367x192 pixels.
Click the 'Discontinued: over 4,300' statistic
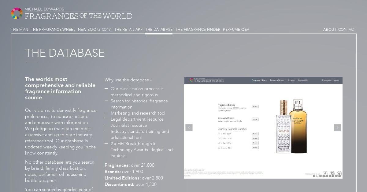(131, 184)
